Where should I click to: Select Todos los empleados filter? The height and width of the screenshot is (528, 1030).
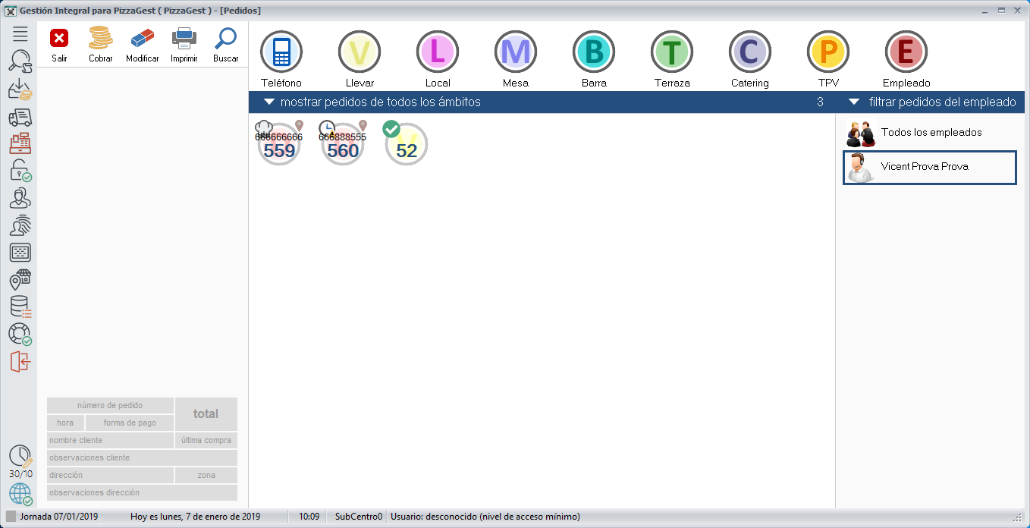tap(930, 133)
